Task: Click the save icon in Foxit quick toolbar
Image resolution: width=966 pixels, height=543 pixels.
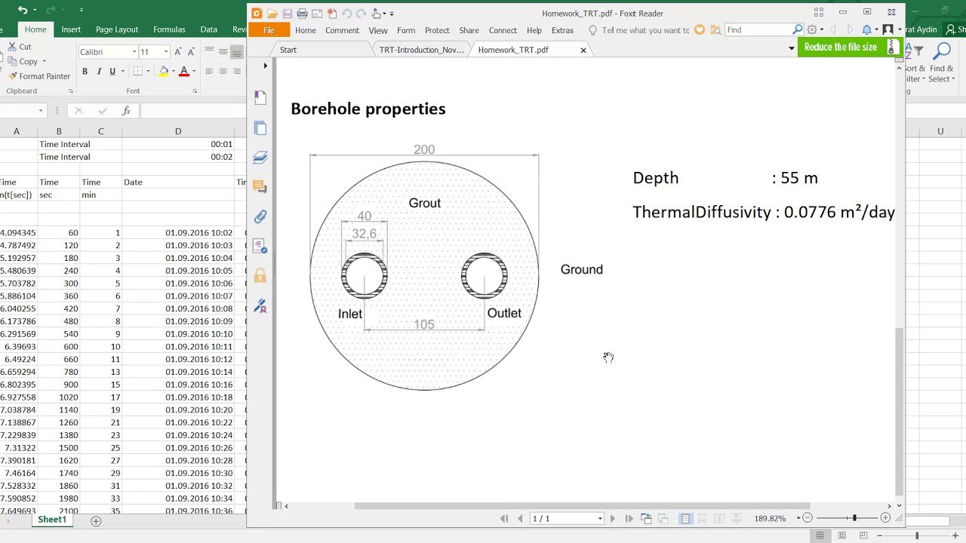Action: 287,14
